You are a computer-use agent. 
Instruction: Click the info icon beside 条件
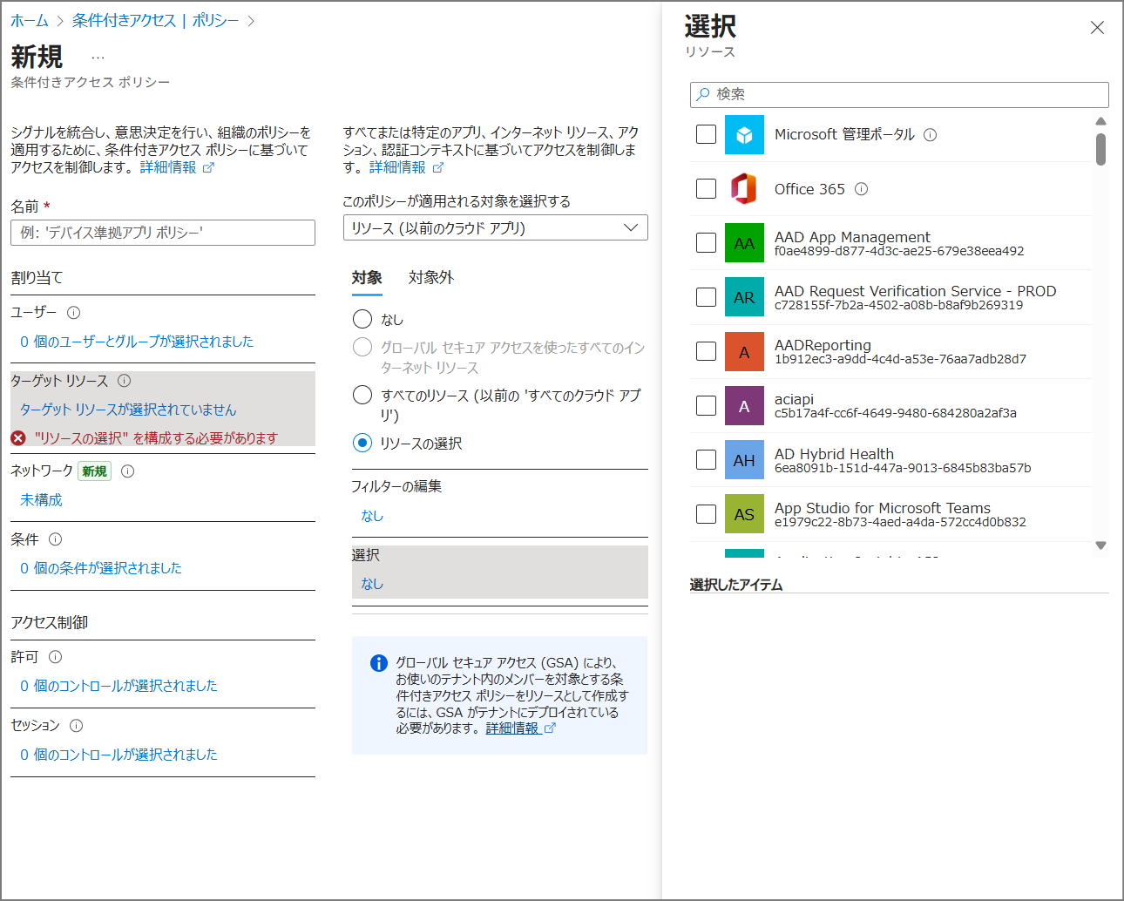click(56, 539)
